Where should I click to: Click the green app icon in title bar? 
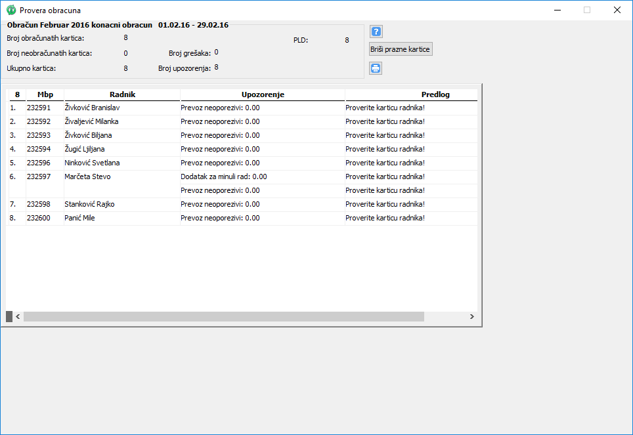[x=11, y=10]
